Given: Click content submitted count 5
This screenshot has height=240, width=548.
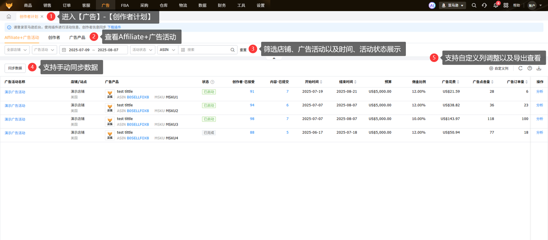Looking at the screenshot, I should coord(287,132).
